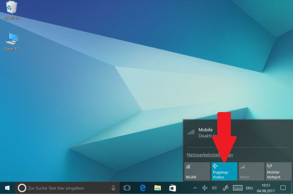
Task: Open the Action Center notification icon
Action: point(283,188)
